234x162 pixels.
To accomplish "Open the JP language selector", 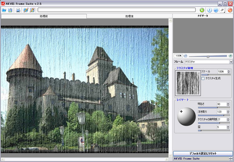I will pos(222,10).
